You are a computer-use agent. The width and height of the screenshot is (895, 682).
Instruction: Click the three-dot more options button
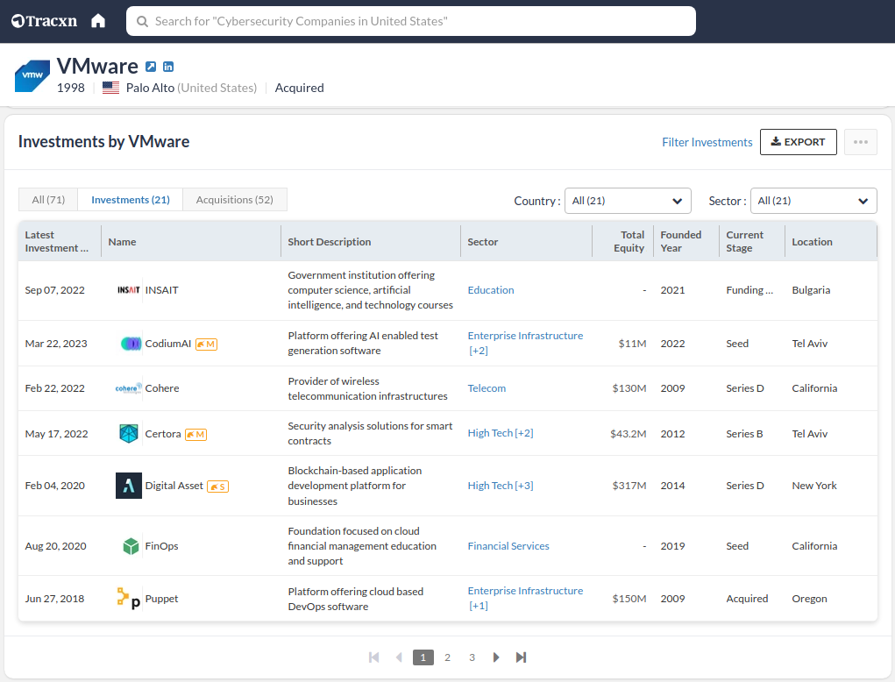point(860,142)
